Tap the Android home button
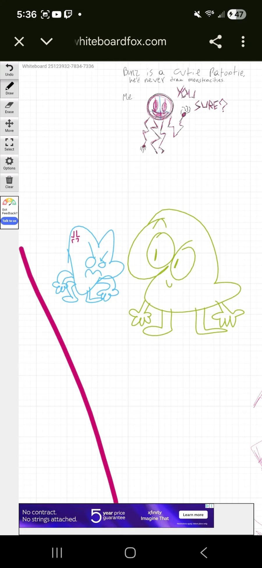 coord(130,553)
